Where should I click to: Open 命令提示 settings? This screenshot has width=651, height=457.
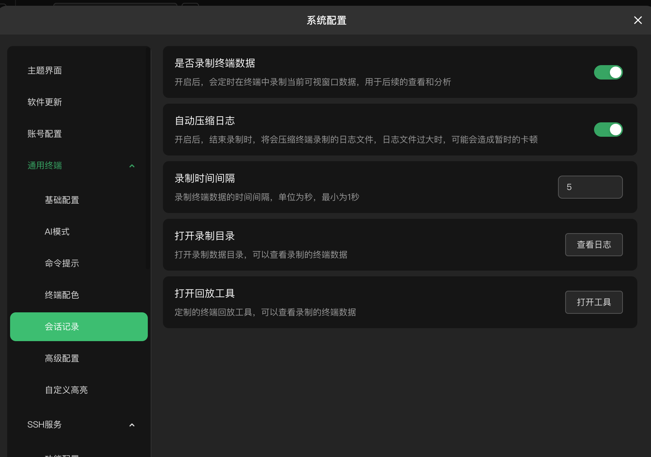62,263
